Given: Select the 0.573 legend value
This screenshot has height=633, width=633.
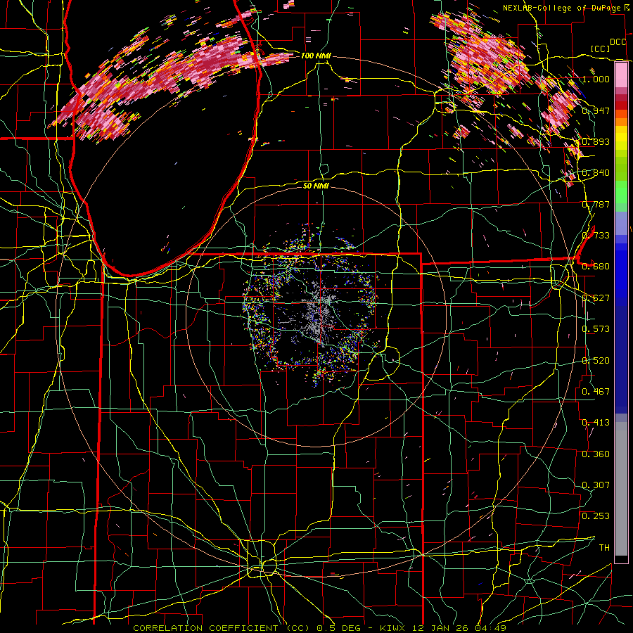Looking at the screenshot, I should 596,328.
